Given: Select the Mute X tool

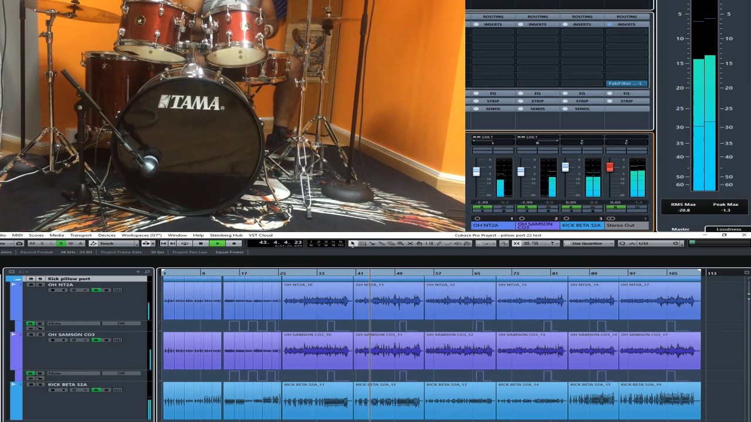Looking at the screenshot, I should (x=410, y=243).
